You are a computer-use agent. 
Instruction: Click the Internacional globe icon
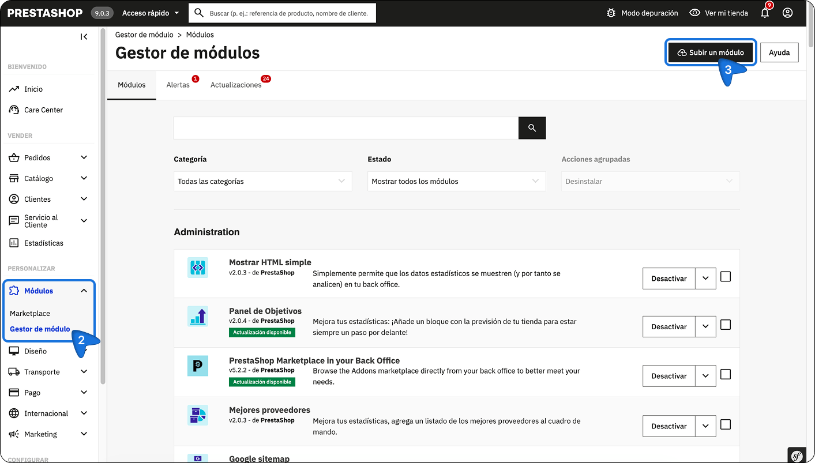(x=14, y=413)
